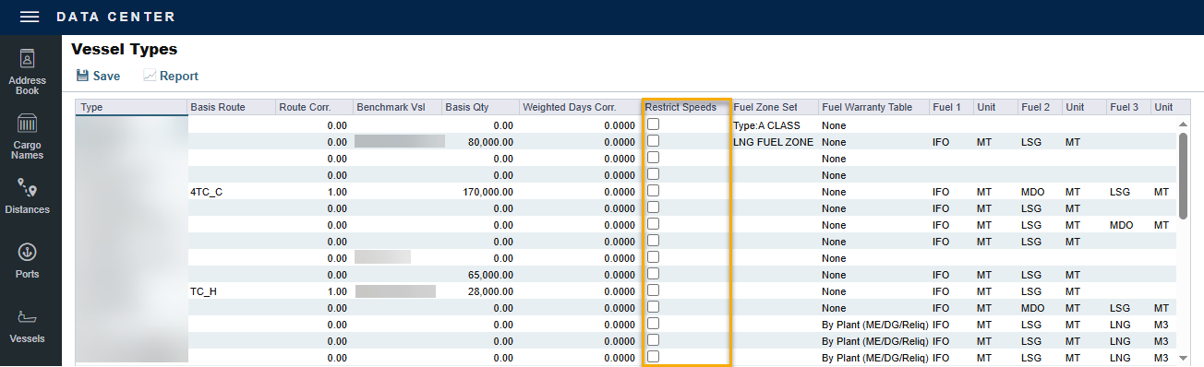Check Restrict Speeds for TC_H row

(653, 290)
